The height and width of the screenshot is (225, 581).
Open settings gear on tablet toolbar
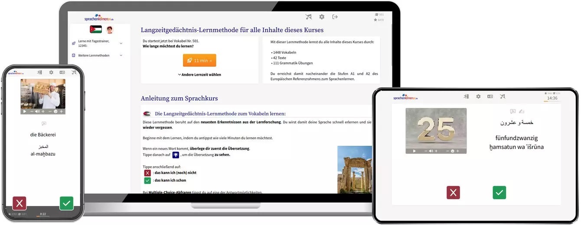pos(478,96)
